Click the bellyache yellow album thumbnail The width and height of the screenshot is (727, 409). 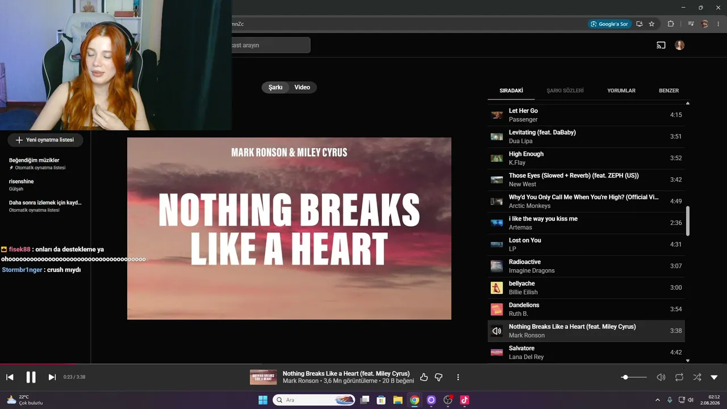point(497,288)
